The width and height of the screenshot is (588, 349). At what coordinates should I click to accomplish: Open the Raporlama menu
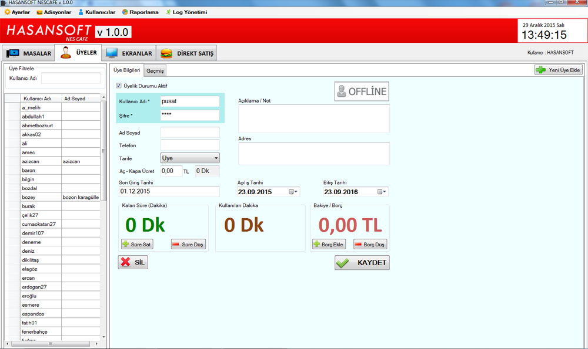tap(141, 12)
